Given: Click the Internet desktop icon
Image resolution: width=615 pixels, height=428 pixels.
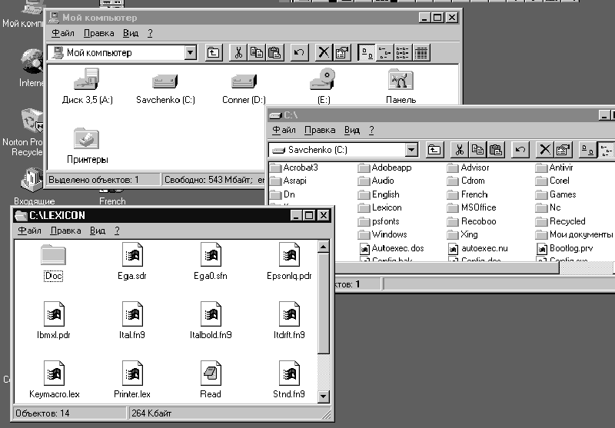Looking at the screenshot, I should (32, 68).
